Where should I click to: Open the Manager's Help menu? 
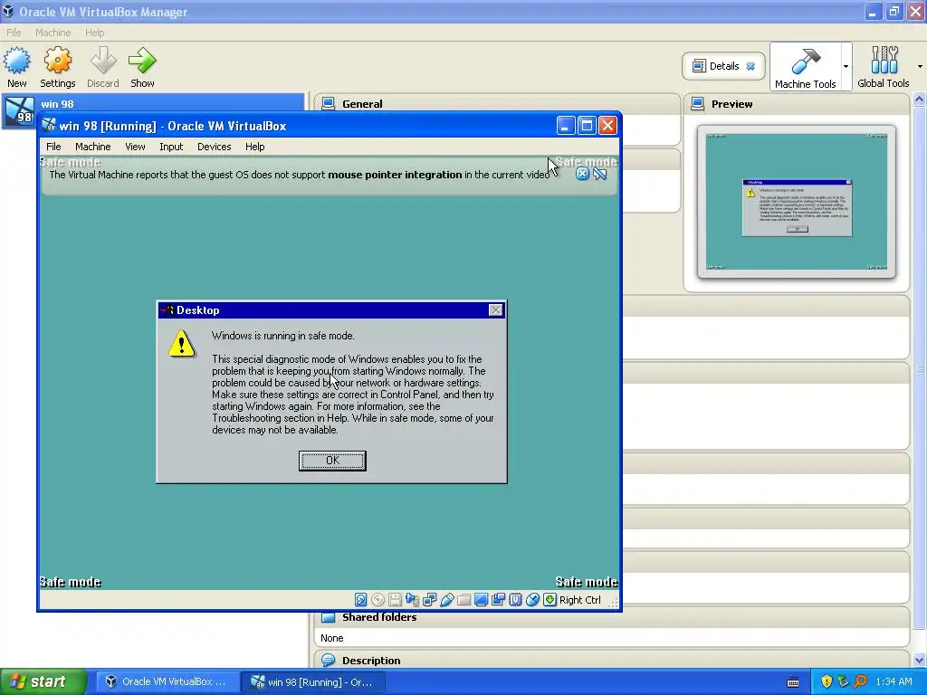click(94, 33)
